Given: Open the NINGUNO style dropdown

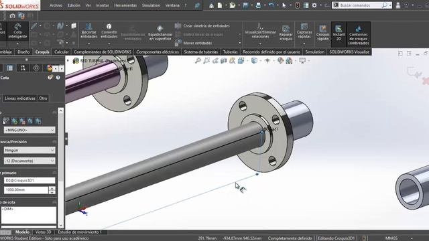Looking at the screenshot, I should click(x=29, y=130).
